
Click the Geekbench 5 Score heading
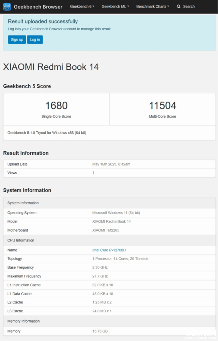(x=27, y=86)
